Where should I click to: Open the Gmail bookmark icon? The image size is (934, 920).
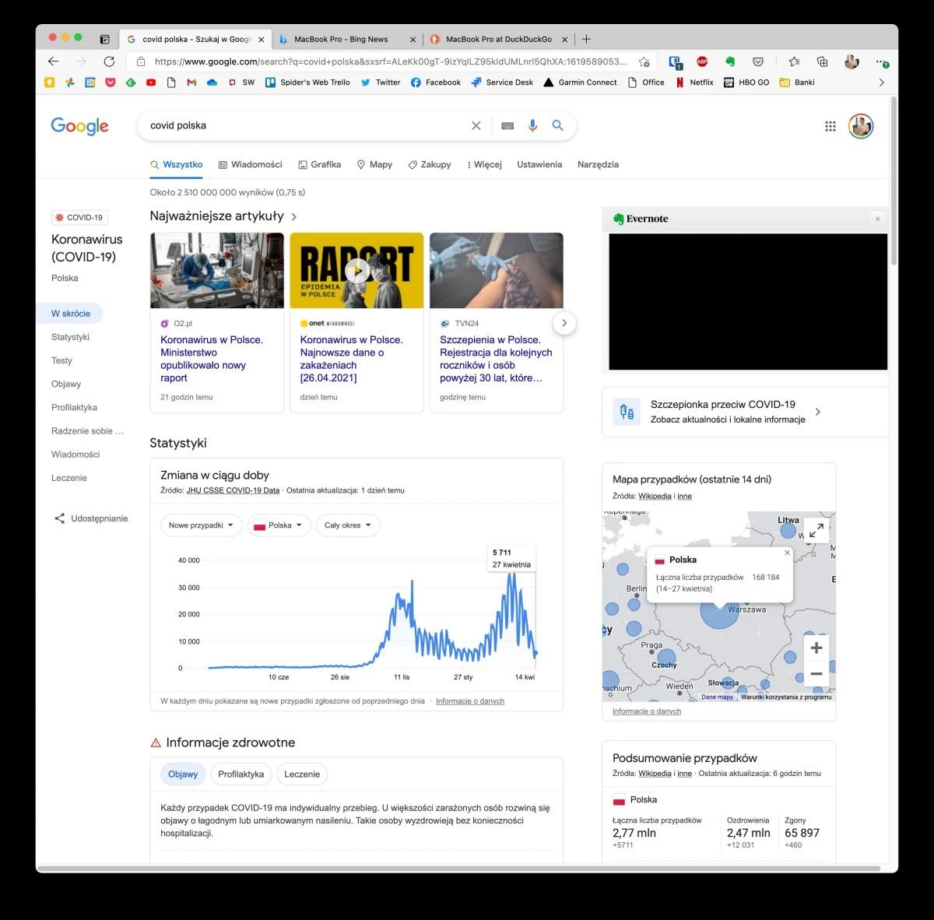(x=191, y=83)
